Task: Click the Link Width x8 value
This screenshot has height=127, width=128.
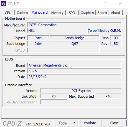Action: (54, 96)
